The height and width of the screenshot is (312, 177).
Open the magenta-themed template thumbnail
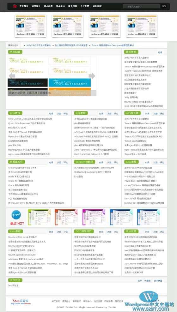[x=94, y=217]
